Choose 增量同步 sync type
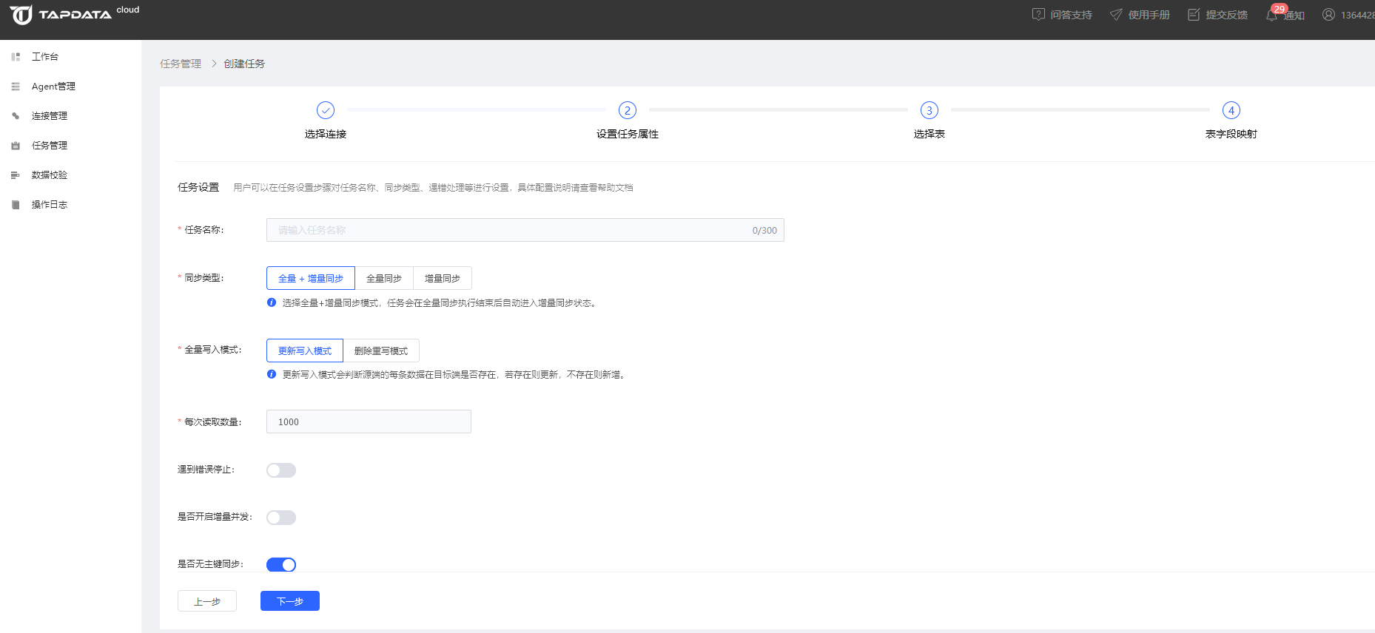1375x633 pixels. click(443, 278)
